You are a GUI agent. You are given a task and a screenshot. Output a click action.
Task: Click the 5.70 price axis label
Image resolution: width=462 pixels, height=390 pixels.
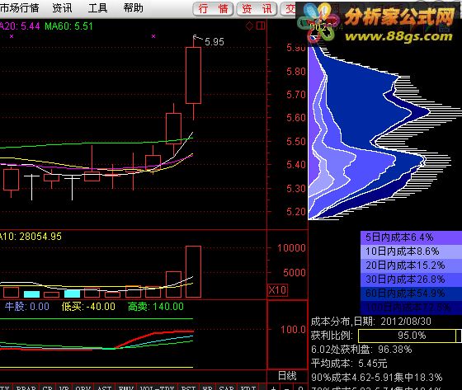pos(296,95)
